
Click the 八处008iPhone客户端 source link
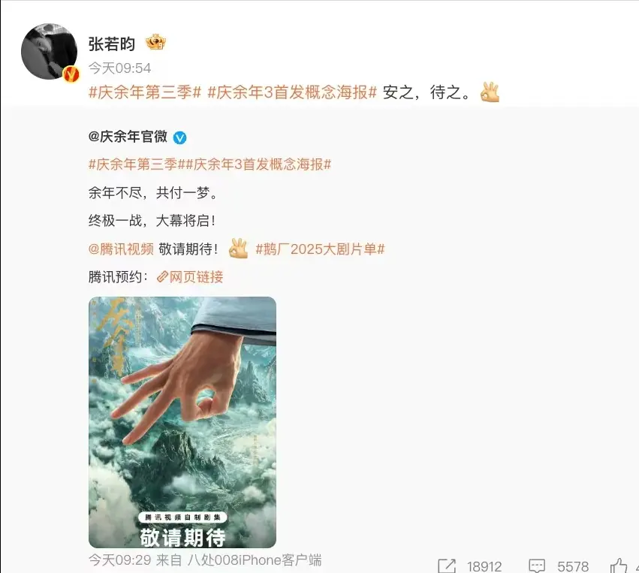255,560
